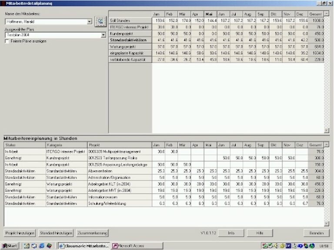The width and height of the screenshot is (334, 250).
Task: Open the Zusammenfassung view
Action: click(x=92, y=233)
